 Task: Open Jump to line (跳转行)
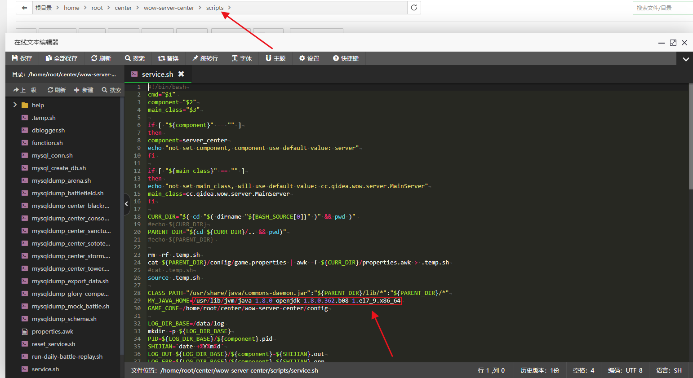pyautogui.click(x=205, y=58)
